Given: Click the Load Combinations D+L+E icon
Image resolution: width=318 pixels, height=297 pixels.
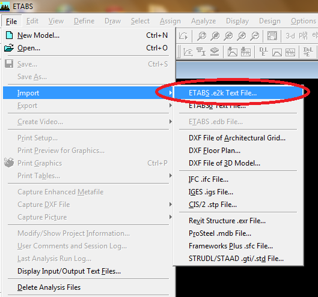Looking at the screenshot, I should point(308,52).
